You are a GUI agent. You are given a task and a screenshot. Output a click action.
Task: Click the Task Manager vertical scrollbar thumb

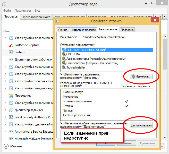click(165, 54)
